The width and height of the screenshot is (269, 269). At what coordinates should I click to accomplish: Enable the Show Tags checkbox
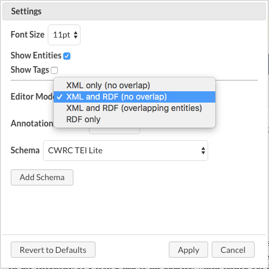point(54,70)
